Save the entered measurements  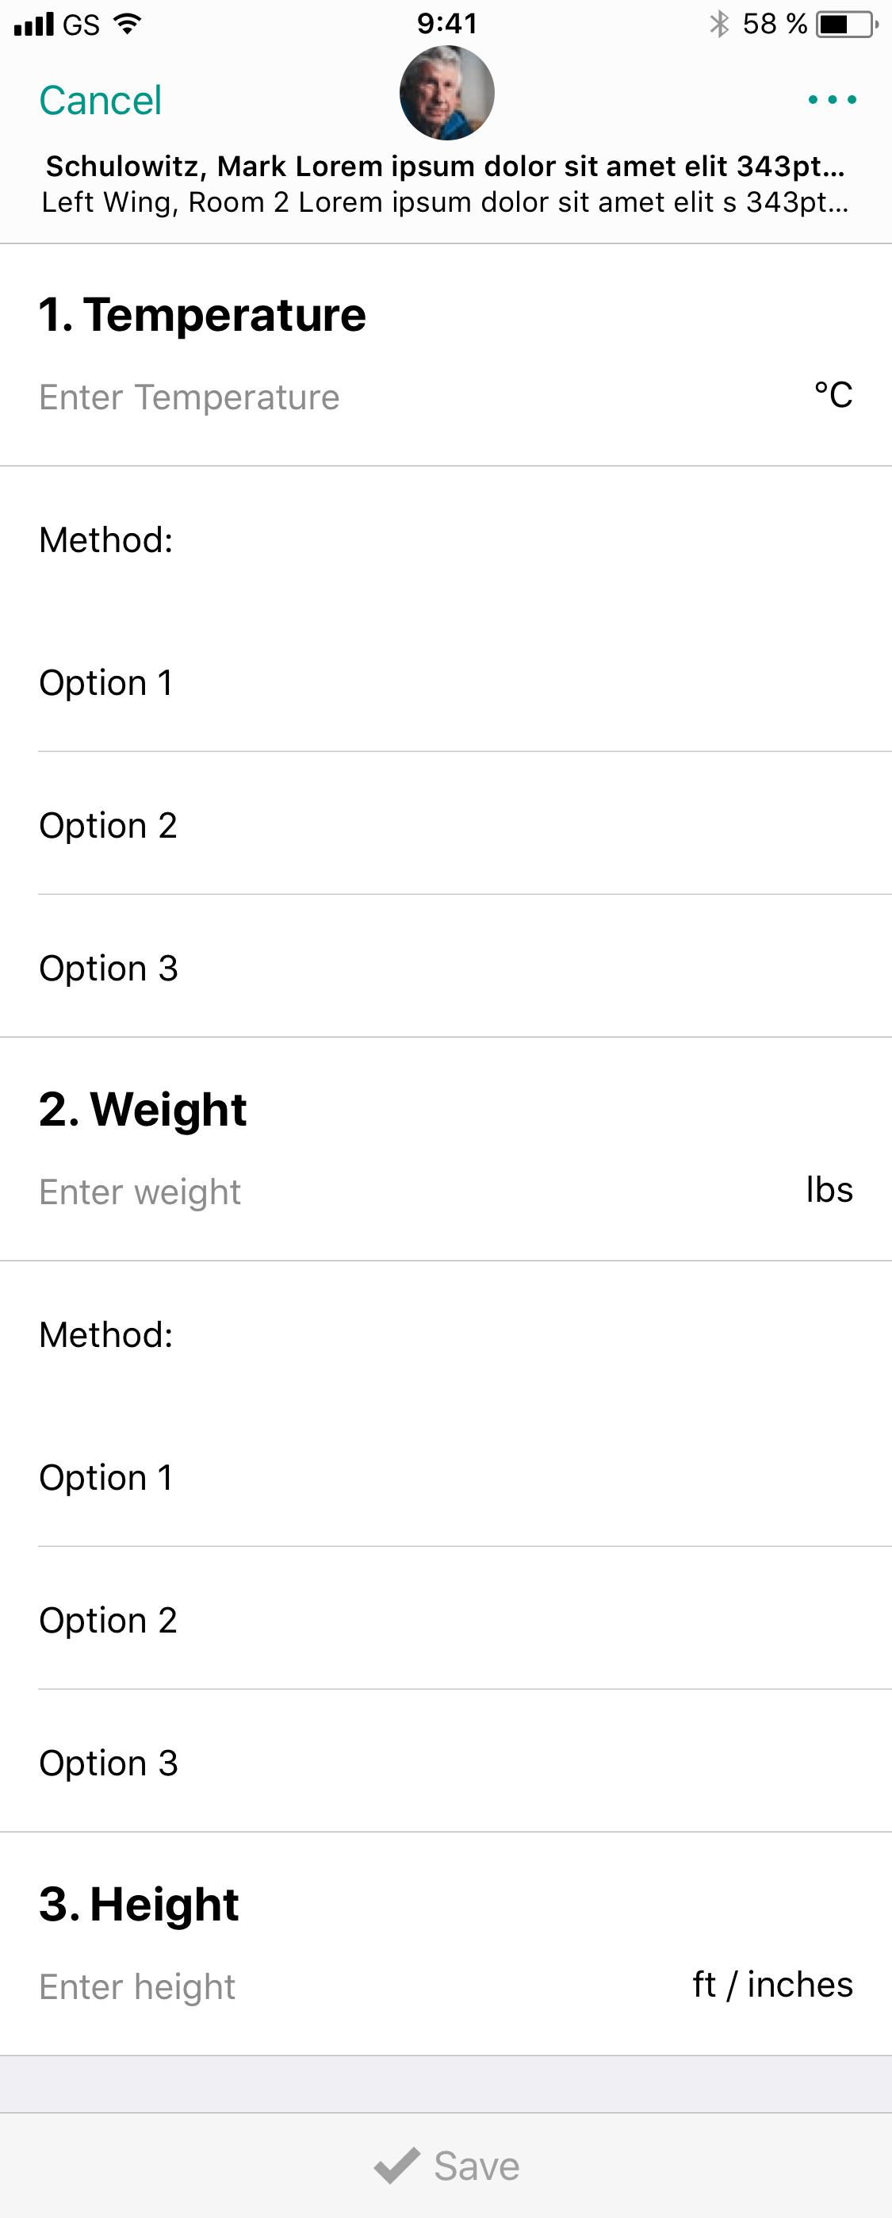click(x=446, y=2166)
